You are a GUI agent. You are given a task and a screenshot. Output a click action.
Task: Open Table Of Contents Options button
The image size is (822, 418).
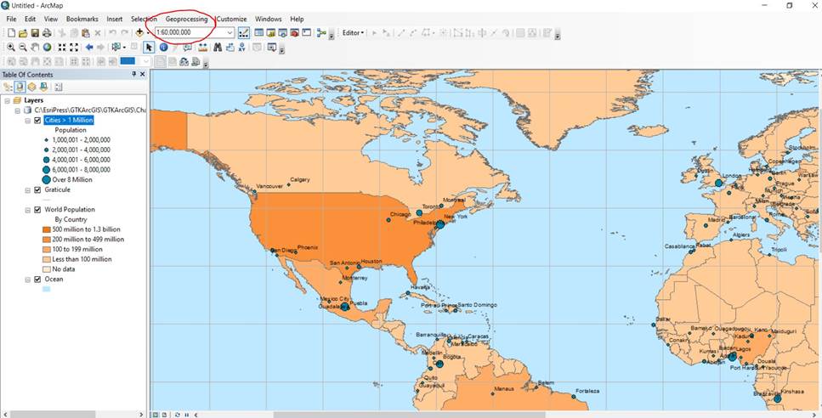tap(58, 87)
